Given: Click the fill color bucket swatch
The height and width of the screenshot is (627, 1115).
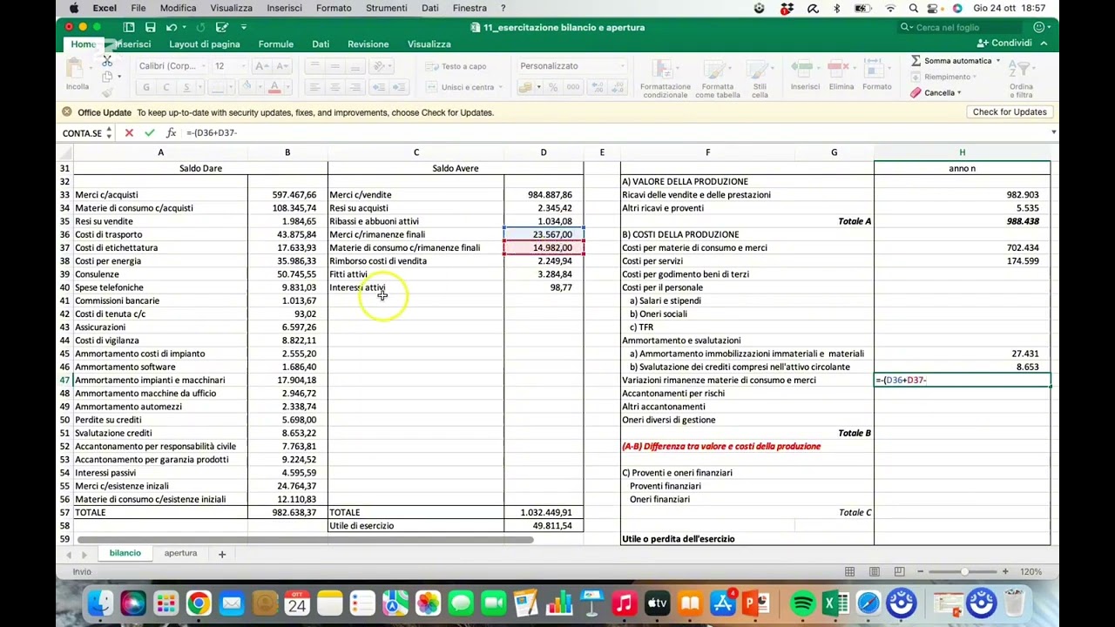Looking at the screenshot, I should 247,87.
